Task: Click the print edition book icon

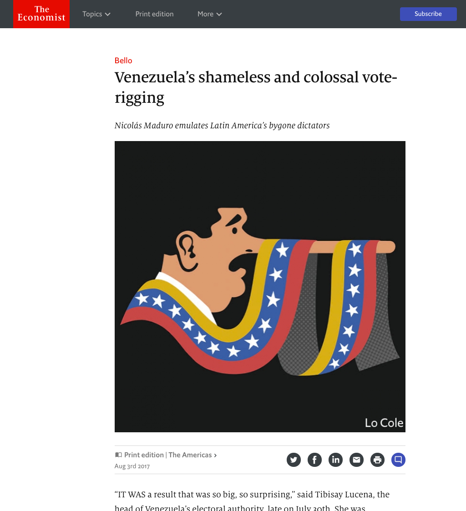Action: tap(118, 455)
